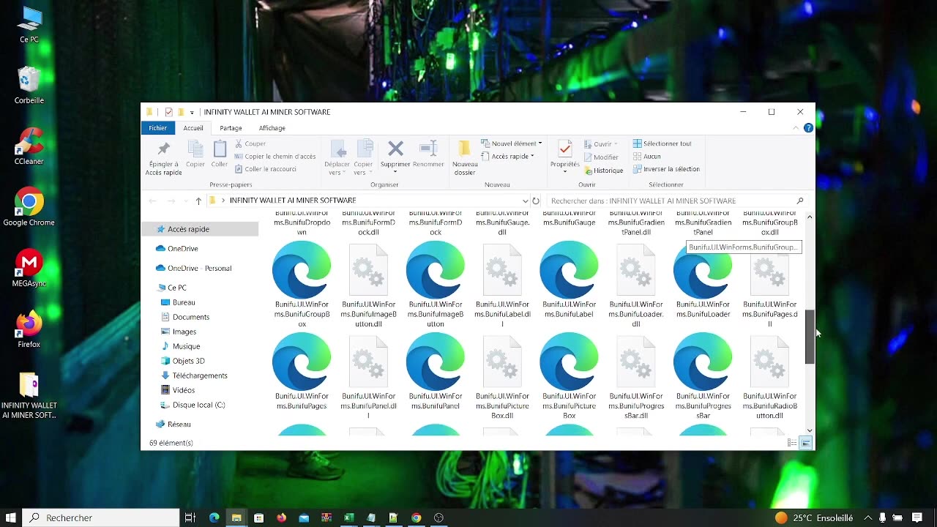Expand the Accès rapide ribbon dropdown
The image size is (937, 527).
[x=507, y=157]
